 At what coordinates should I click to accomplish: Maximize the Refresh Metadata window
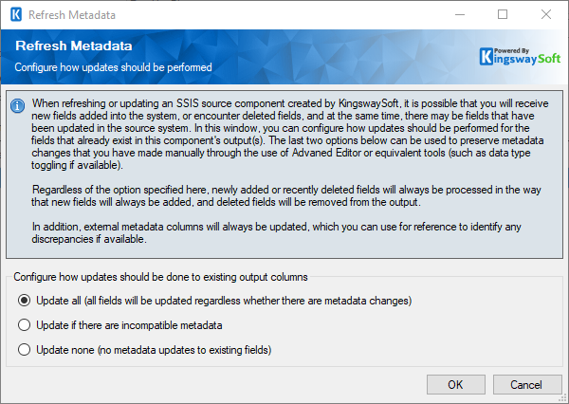[503, 15]
